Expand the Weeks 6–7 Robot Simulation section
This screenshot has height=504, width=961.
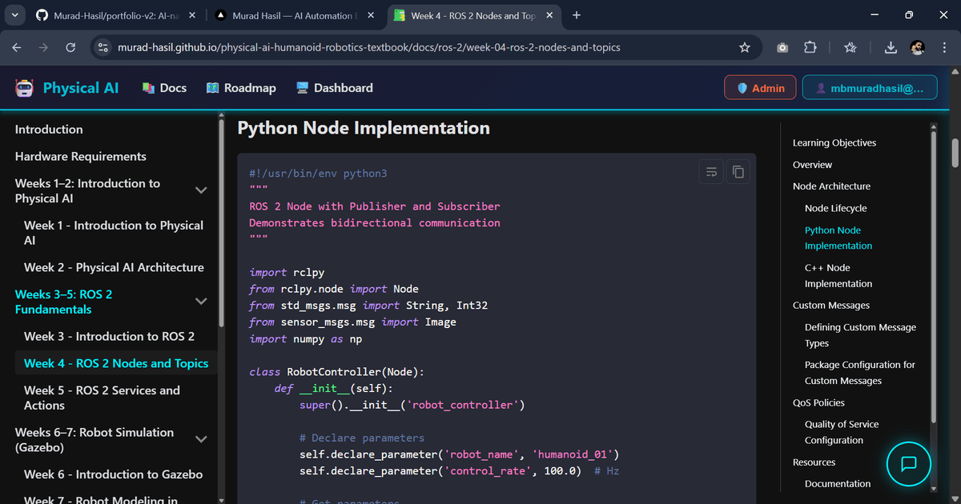201,439
